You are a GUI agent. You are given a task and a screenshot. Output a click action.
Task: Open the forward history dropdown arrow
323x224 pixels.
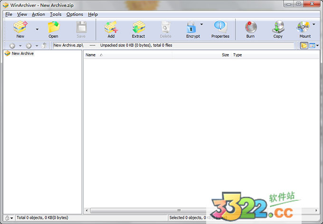37,45
